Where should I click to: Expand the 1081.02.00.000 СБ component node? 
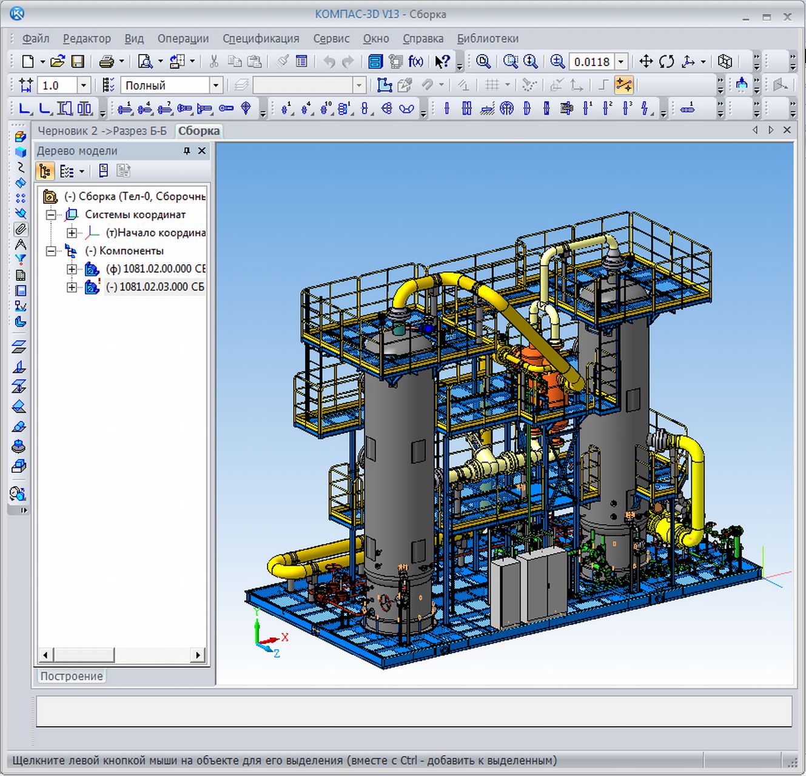[x=72, y=269]
